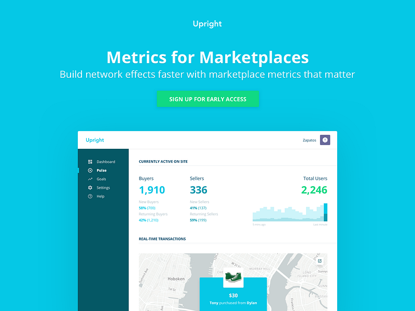Open the purple Zapatos account avatar
The height and width of the screenshot is (311, 415).
pos(325,140)
